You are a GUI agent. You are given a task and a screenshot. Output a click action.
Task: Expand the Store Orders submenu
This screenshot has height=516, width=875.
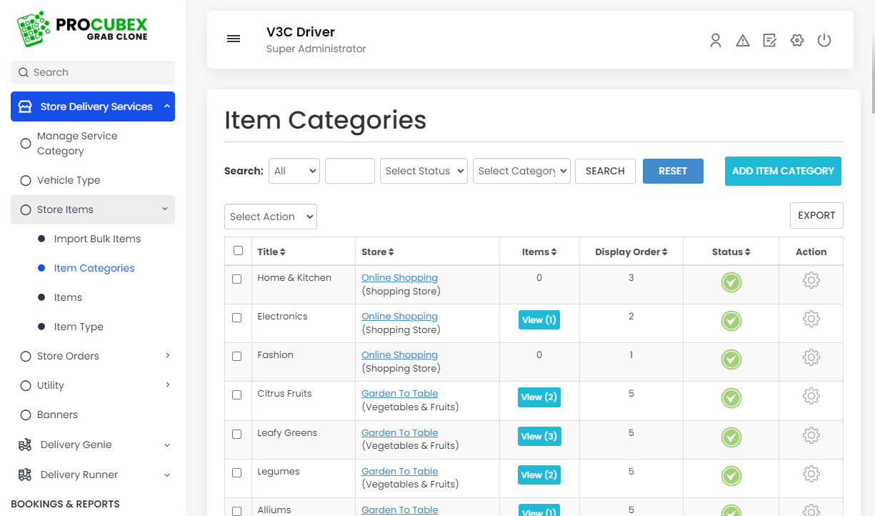pos(167,355)
